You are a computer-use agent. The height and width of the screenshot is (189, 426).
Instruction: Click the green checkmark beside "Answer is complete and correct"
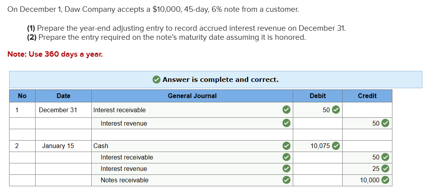(156, 80)
